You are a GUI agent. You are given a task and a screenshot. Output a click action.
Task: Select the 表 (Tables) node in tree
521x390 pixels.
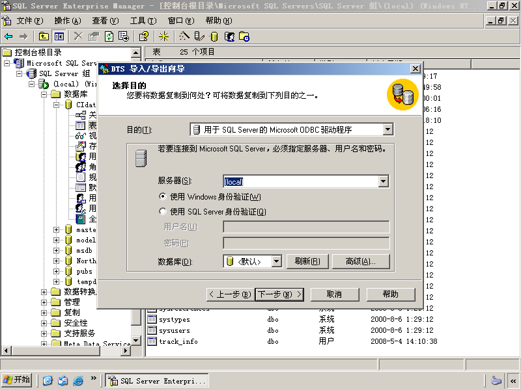[92, 125]
